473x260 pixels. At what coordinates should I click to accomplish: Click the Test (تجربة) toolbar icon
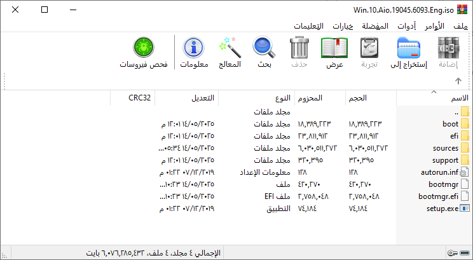point(369,48)
